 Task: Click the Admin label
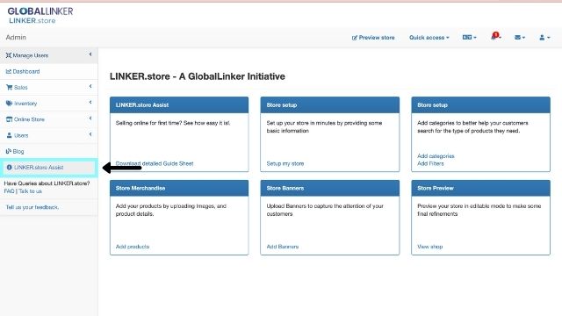click(16, 37)
